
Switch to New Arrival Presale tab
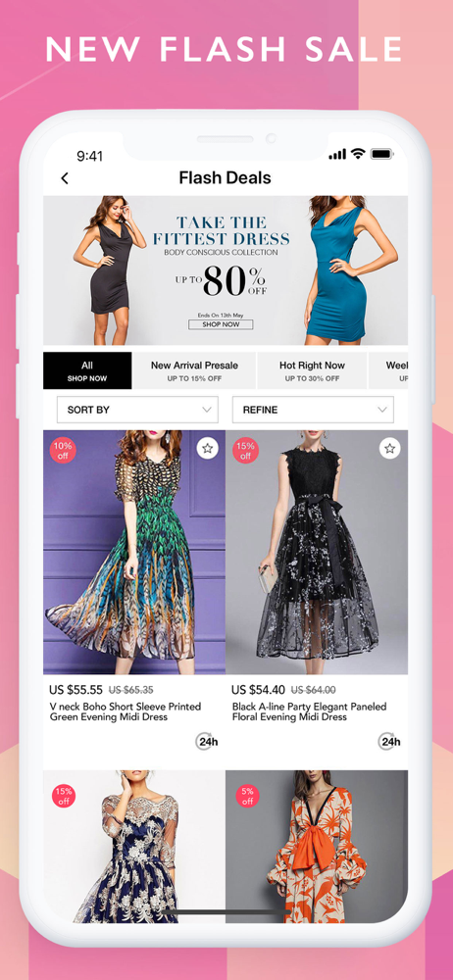[194, 370]
